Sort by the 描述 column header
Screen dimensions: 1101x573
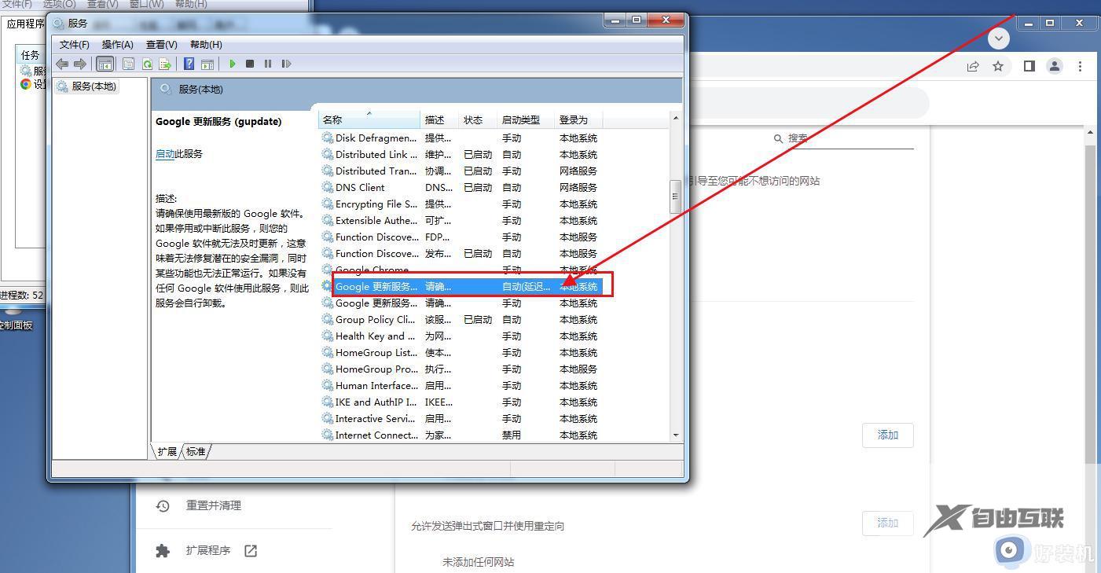pyautogui.click(x=440, y=119)
